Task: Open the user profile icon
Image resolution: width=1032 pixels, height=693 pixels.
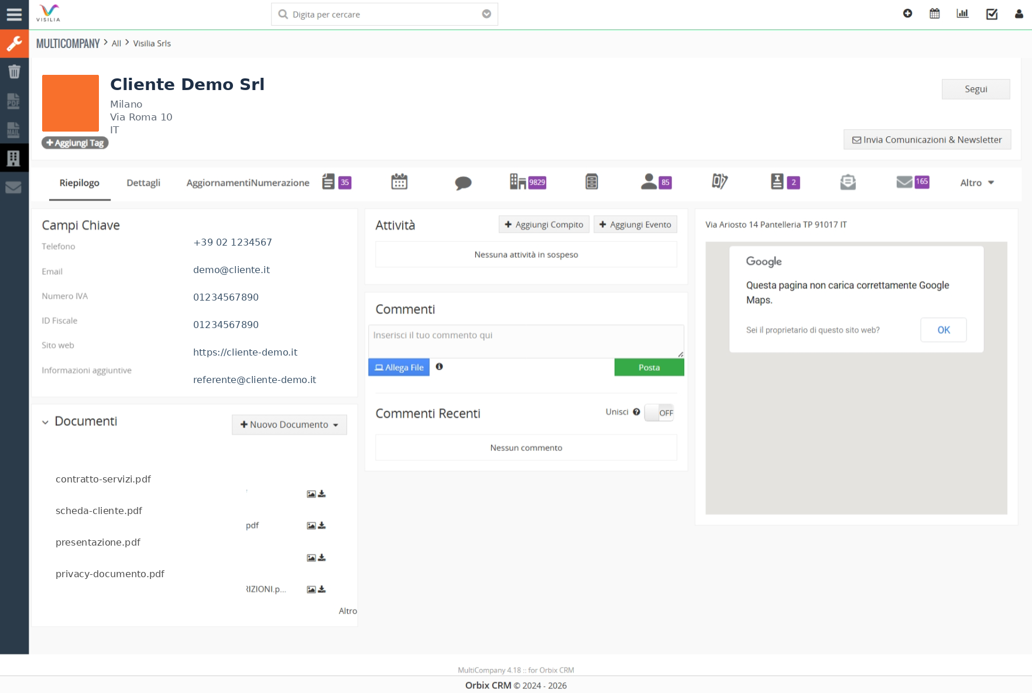Action: pos(1019,14)
